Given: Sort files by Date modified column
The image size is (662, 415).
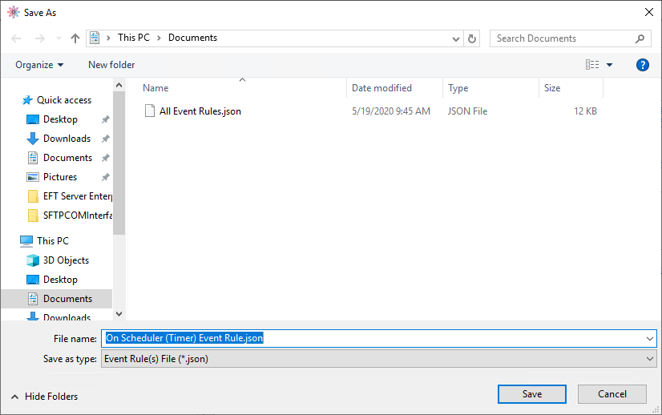Looking at the screenshot, I should point(382,88).
